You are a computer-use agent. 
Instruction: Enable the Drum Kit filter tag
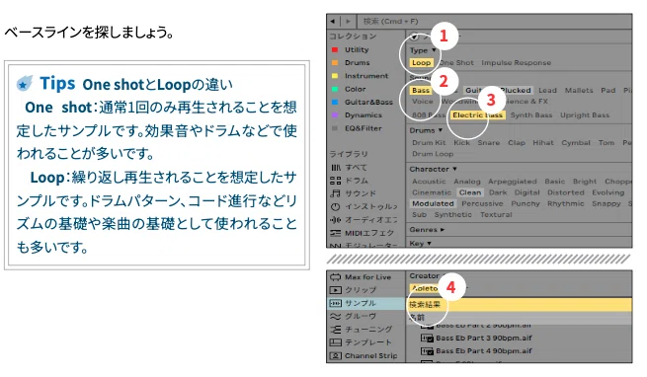pyautogui.click(x=429, y=143)
